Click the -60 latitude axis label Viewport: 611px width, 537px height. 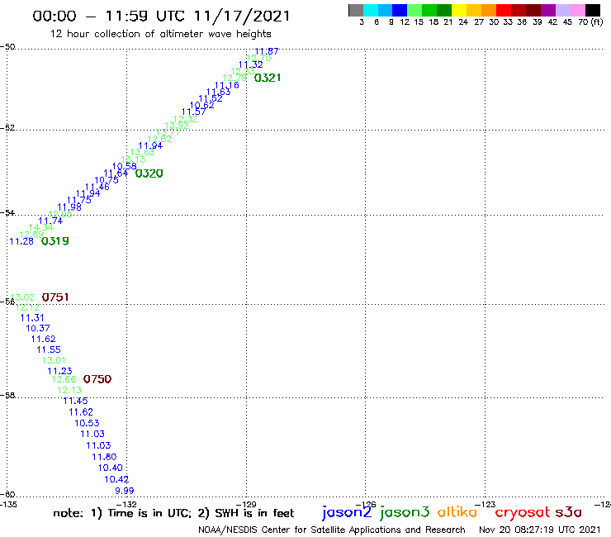pos(7,495)
